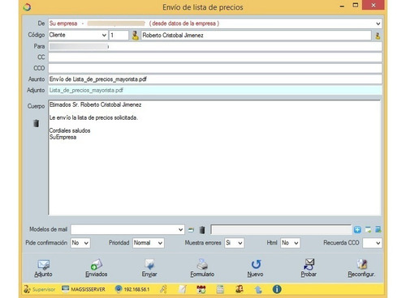Click into the CC field
The image size is (406, 298).
tap(215, 57)
